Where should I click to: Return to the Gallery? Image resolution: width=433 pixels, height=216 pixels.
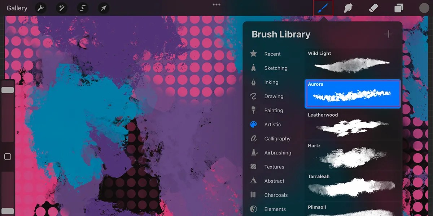pos(17,8)
